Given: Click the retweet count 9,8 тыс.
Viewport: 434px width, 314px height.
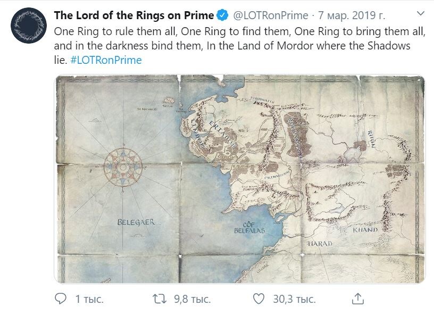Looking at the screenshot, I should (191, 300).
